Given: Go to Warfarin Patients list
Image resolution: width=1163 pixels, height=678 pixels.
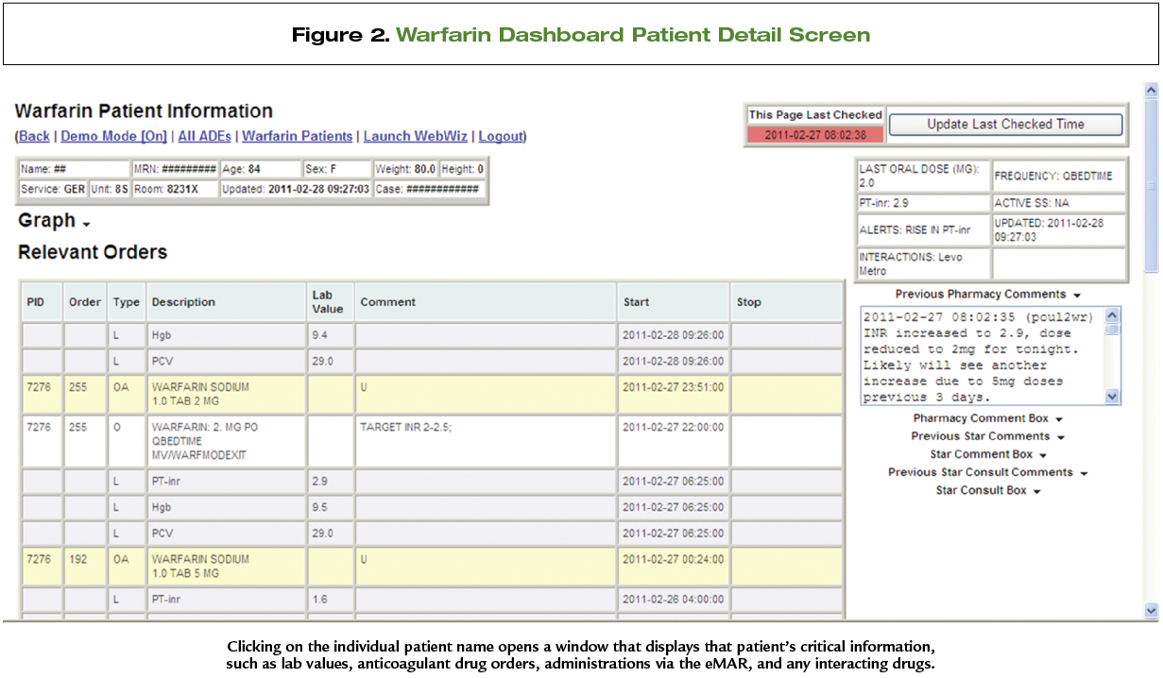Looking at the screenshot, I should click(297, 137).
